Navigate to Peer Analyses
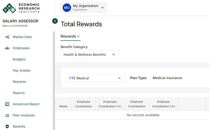 24,115
